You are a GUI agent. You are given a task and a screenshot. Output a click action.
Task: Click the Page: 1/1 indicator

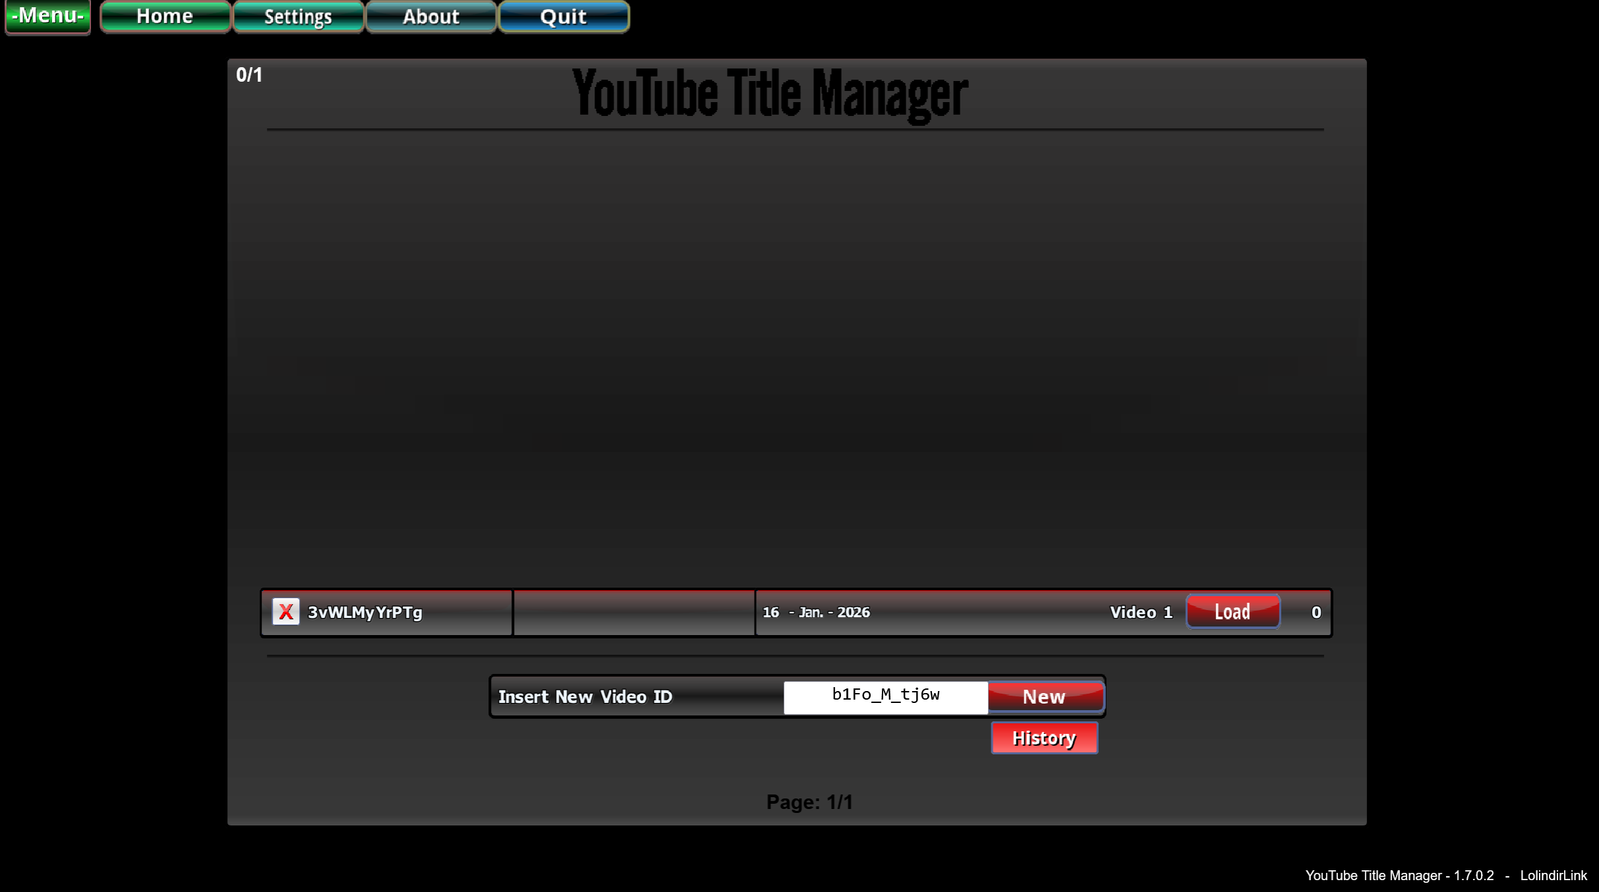(x=809, y=802)
